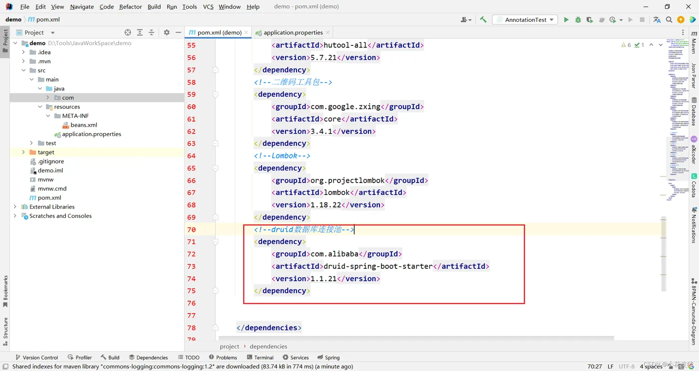Screen dimensions: 699x371
Task: Open the Problems tool window
Action: pos(223,358)
